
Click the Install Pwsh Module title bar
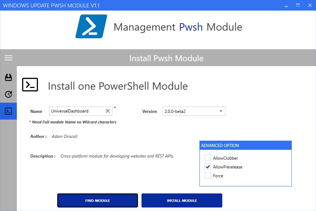166,58
